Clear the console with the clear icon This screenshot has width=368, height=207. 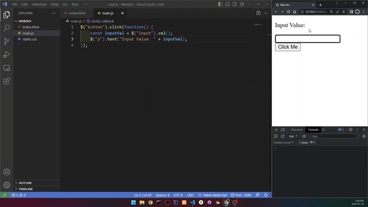tap(282, 136)
